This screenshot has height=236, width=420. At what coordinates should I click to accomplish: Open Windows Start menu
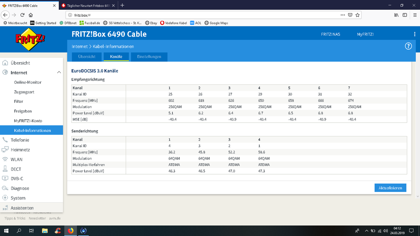(x=6, y=231)
